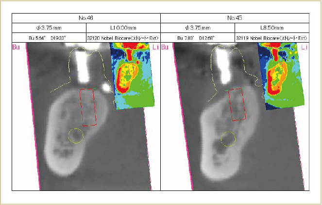322x205 pixels.
Task: Select the φ3.75mm diameter cell under No.45
Action: tap(197, 28)
